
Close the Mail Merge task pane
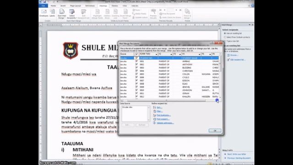[252, 25]
